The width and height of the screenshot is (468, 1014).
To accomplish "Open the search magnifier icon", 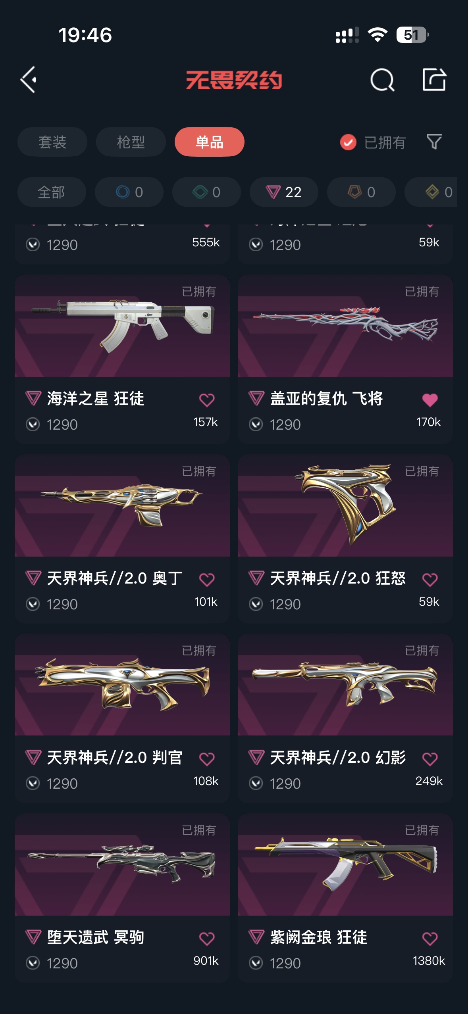I will pos(382,80).
